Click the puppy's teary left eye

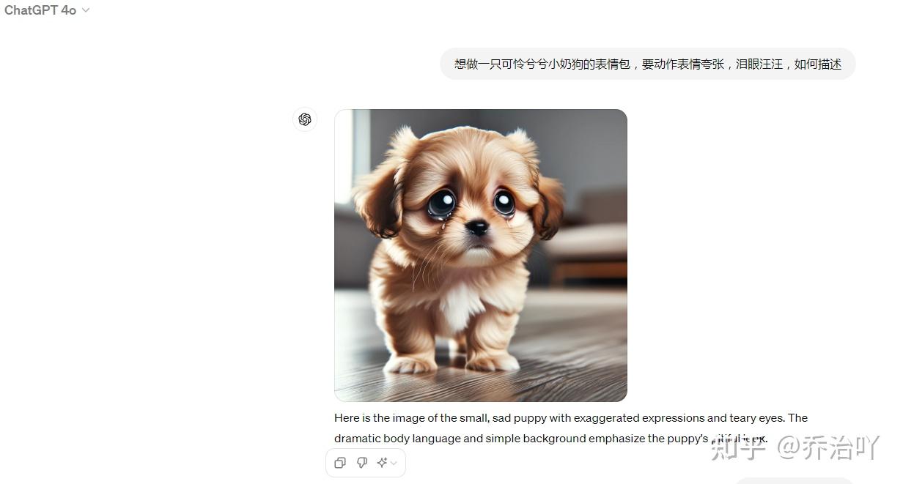click(x=441, y=204)
